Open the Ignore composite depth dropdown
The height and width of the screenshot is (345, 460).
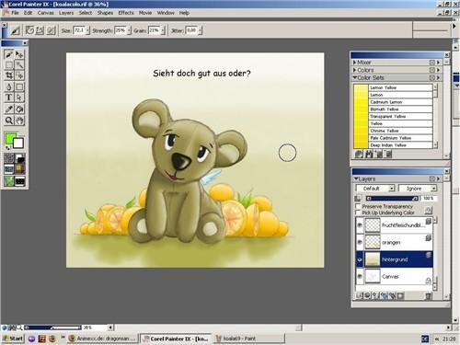[418, 188]
